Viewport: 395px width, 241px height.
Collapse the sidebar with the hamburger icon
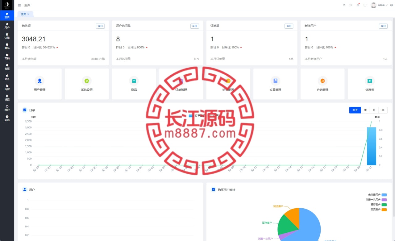[x=19, y=5]
